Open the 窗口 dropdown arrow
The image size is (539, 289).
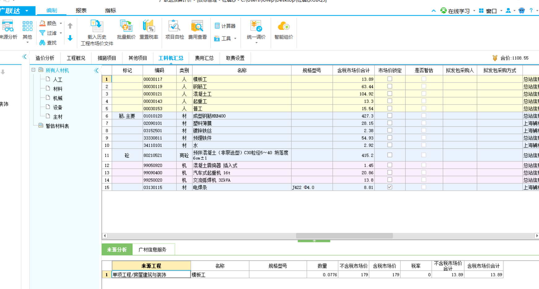tap(501, 11)
